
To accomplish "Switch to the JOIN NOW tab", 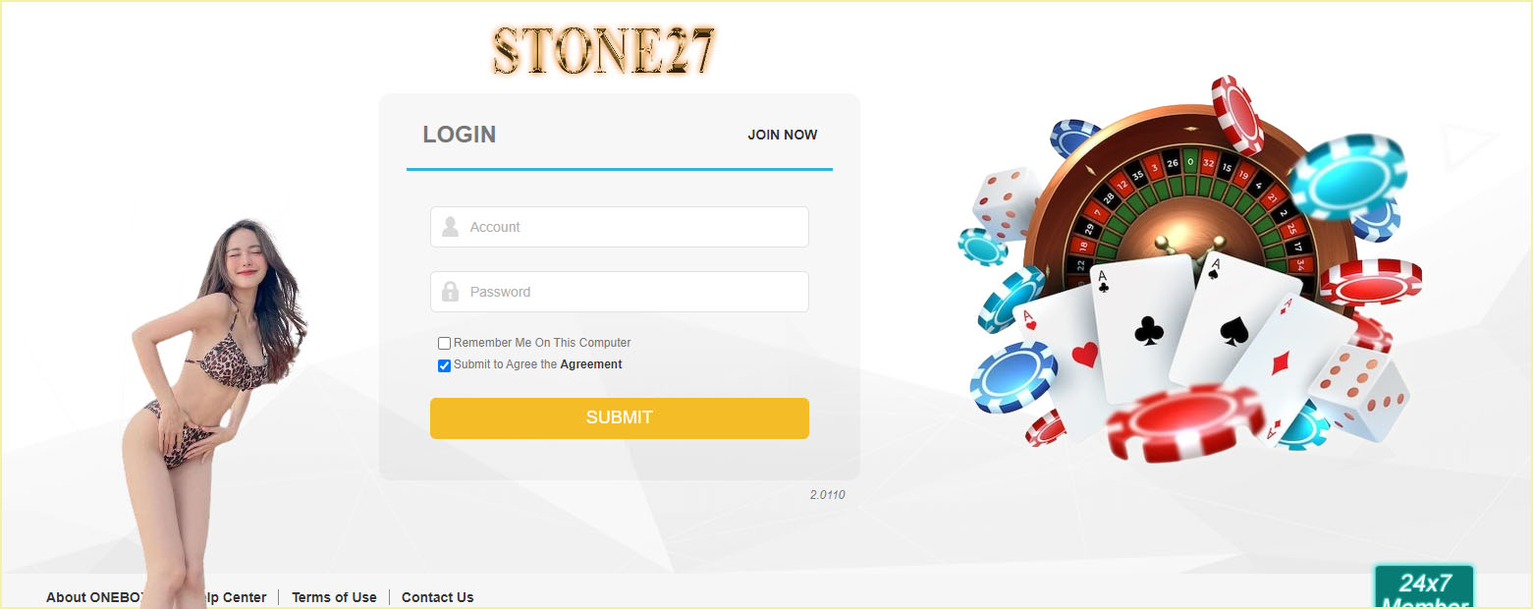I will point(782,135).
